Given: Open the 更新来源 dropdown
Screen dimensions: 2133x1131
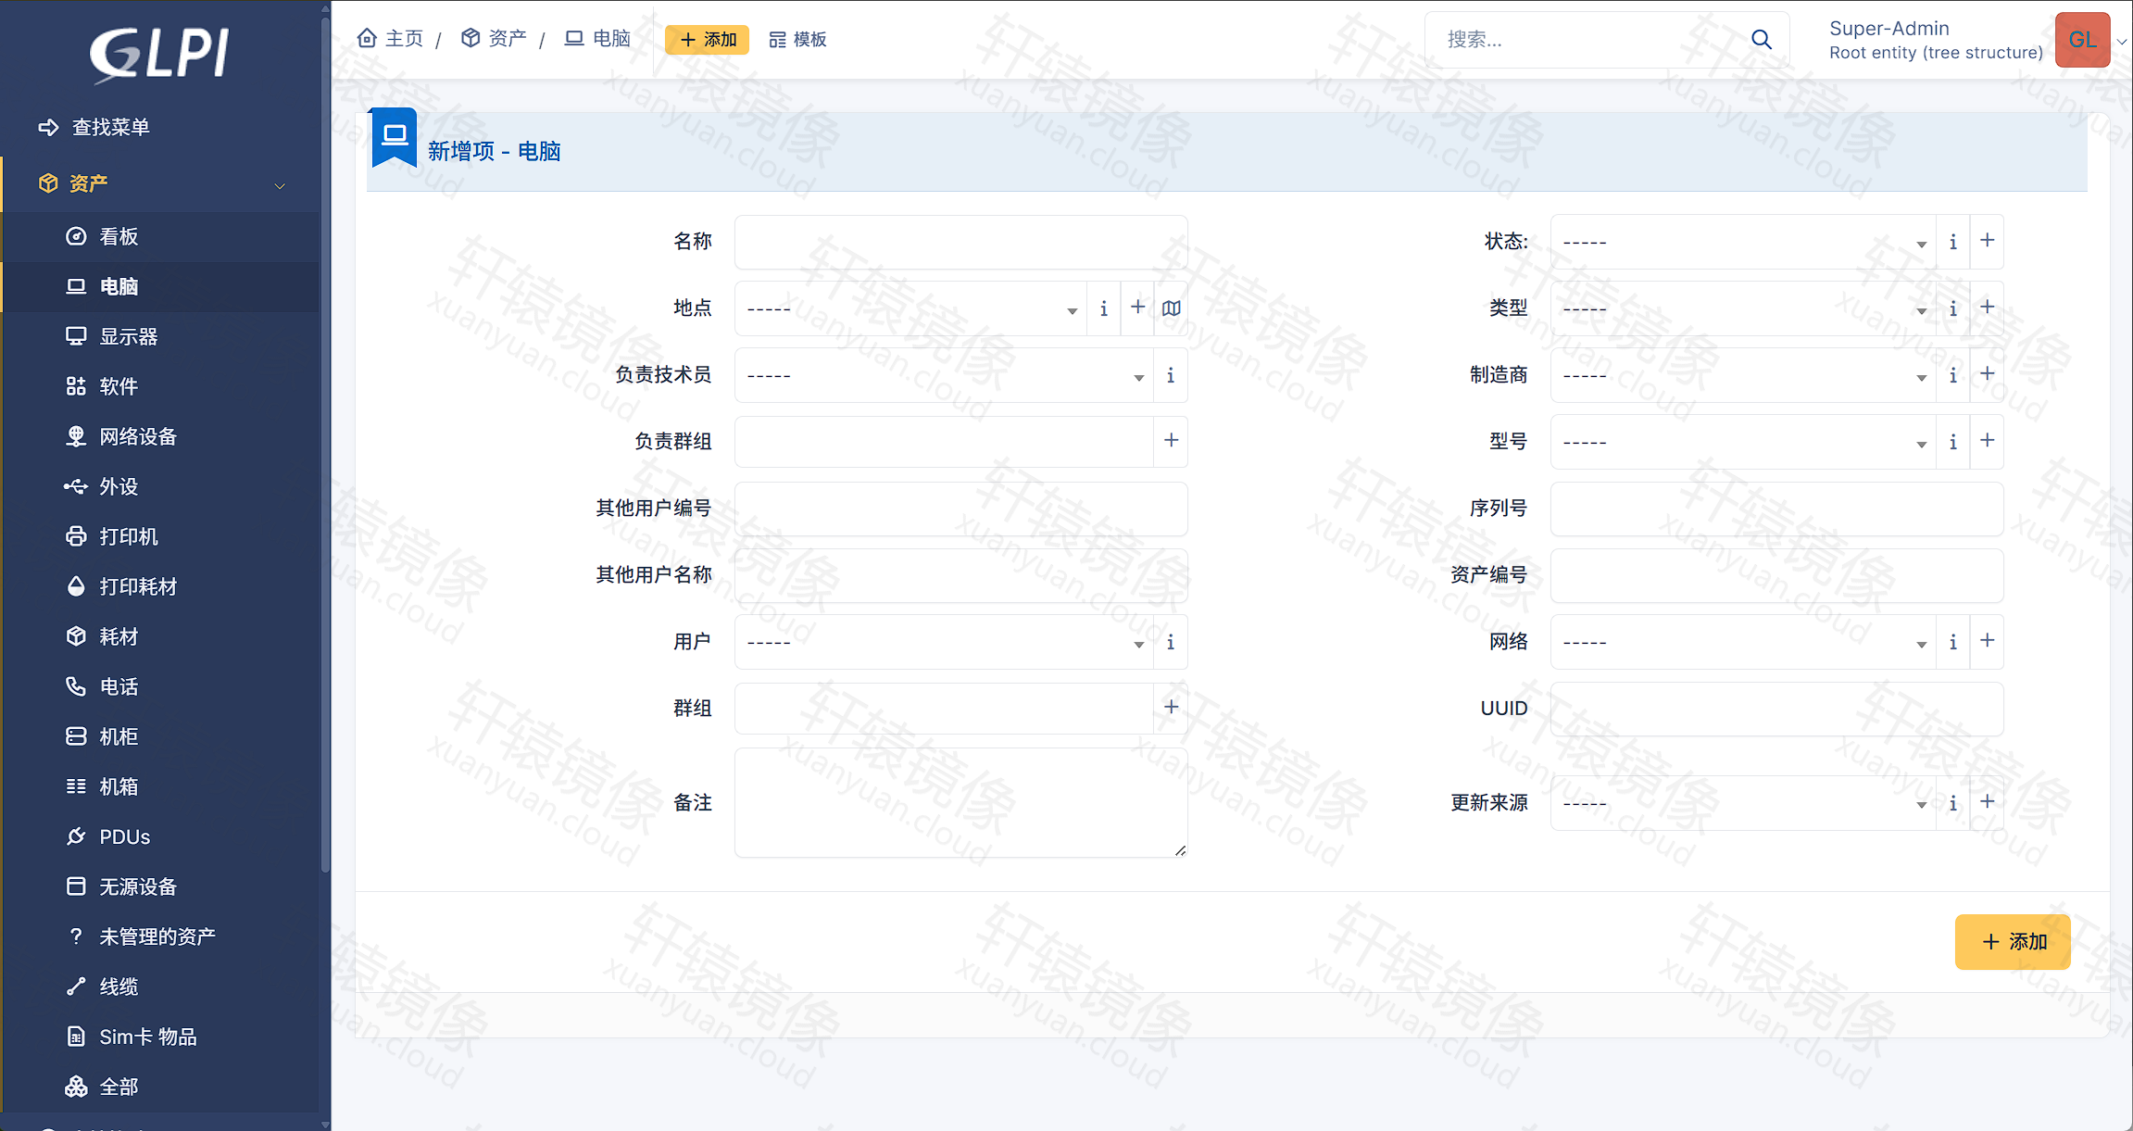Looking at the screenshot, I should click(1743, 803).
